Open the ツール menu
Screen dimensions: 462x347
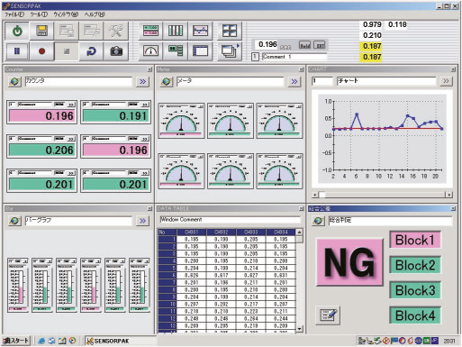[x=39, y=14]
